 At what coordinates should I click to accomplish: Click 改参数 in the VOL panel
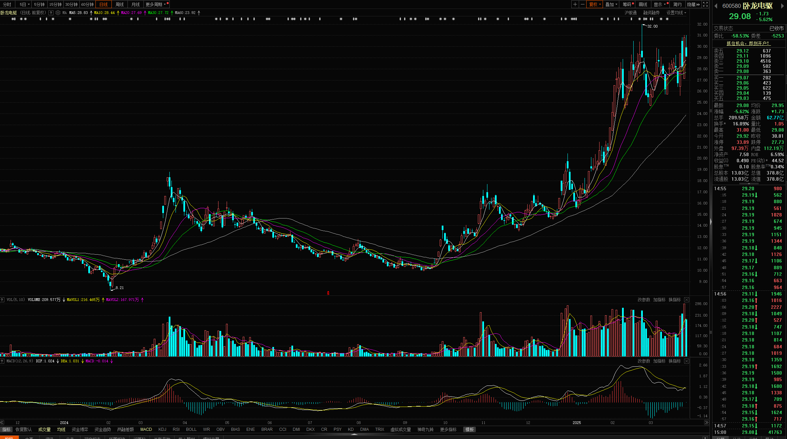(644, 300)
